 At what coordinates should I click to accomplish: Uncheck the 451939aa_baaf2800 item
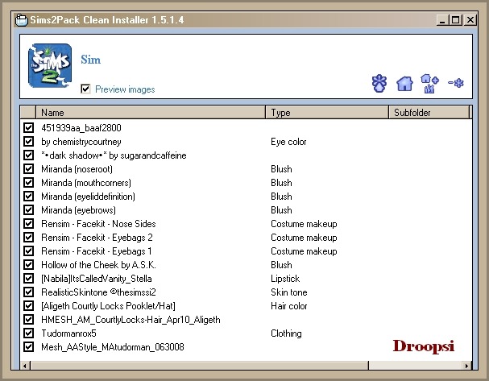[x=29, y=127]
